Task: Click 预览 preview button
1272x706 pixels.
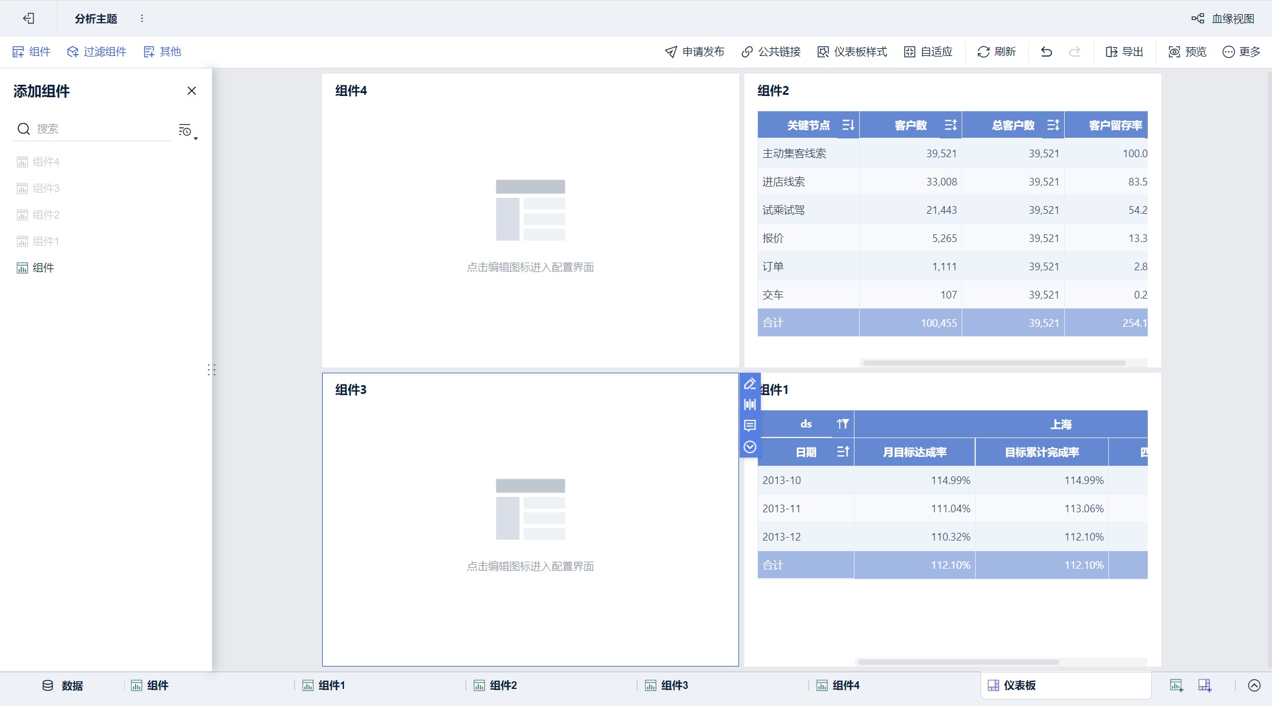Action: point(1187,52)
